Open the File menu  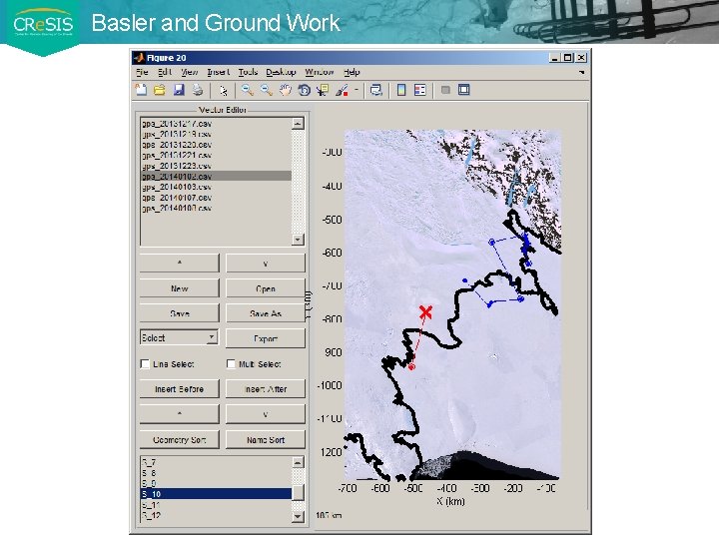[x=142, y=72]
